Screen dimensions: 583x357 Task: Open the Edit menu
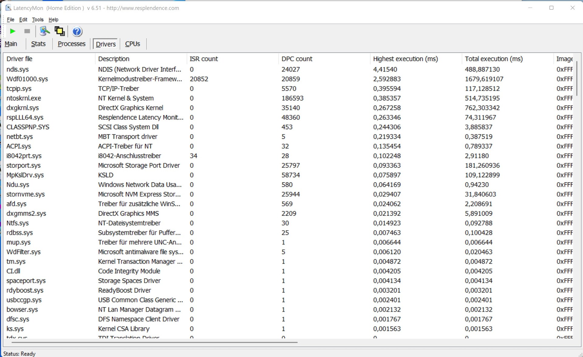(x=23, y=20)
